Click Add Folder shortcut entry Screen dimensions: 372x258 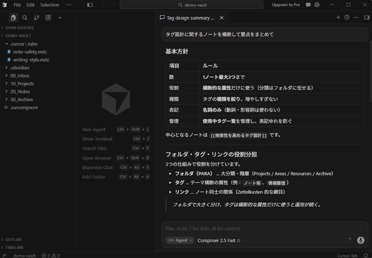(116, 177)
